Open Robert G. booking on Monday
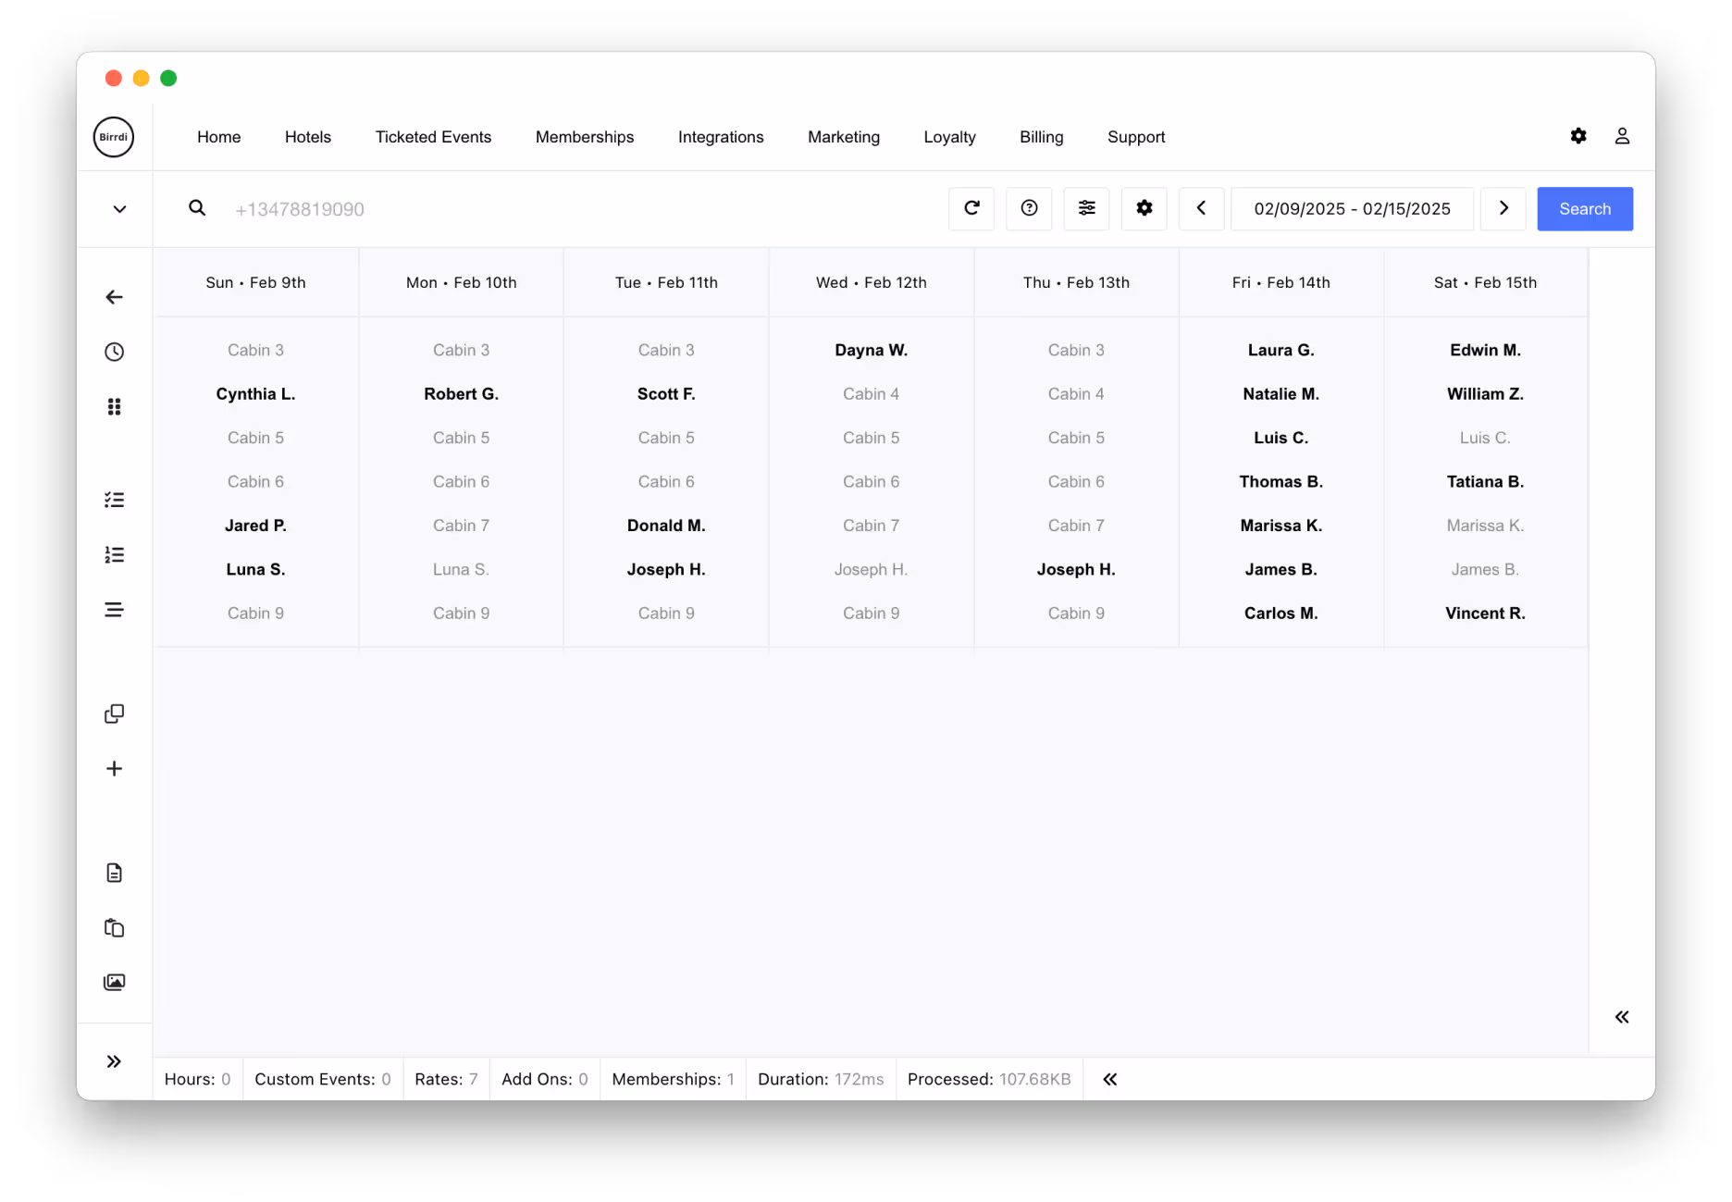1732x1202 pixels. [461, 393]
